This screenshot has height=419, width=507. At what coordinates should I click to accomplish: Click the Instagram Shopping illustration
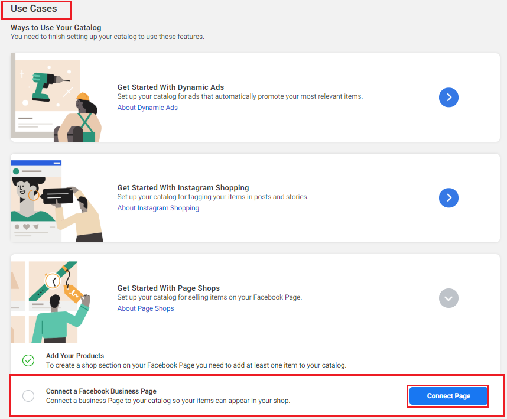click(57, 201)
